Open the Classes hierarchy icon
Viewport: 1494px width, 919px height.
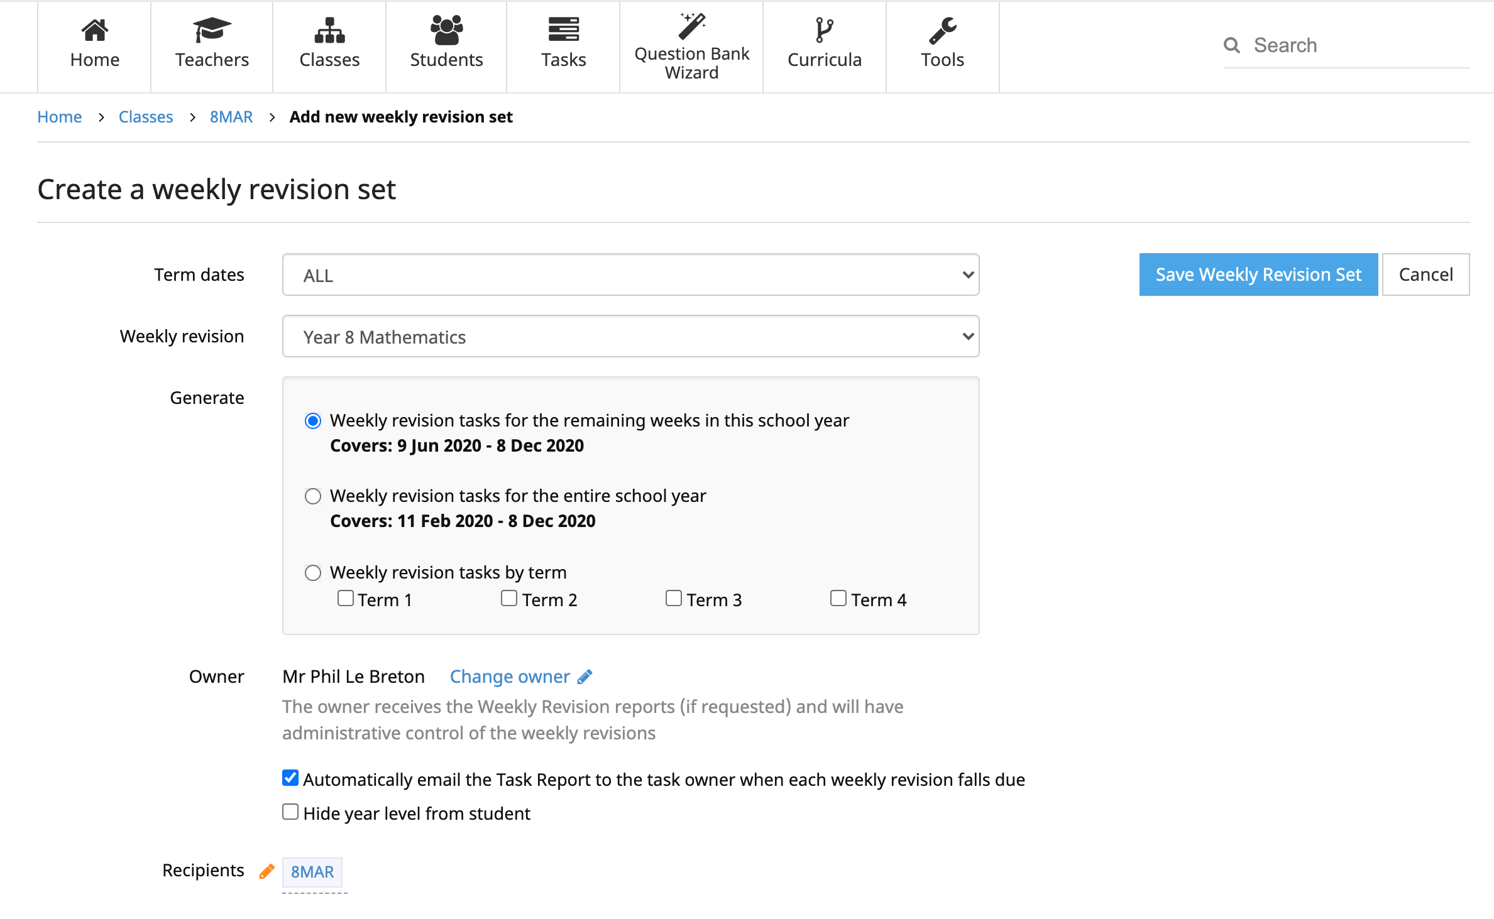coord(329,30)
